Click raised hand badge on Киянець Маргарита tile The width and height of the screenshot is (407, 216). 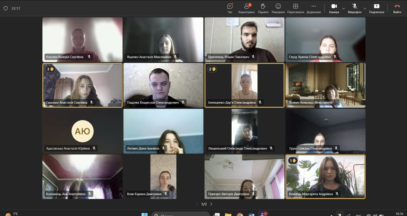pos(292,160)
